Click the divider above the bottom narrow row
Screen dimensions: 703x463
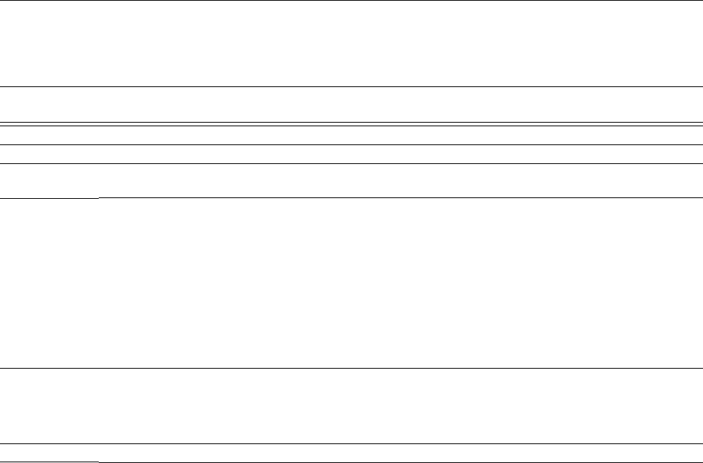[x=351, y=443]
